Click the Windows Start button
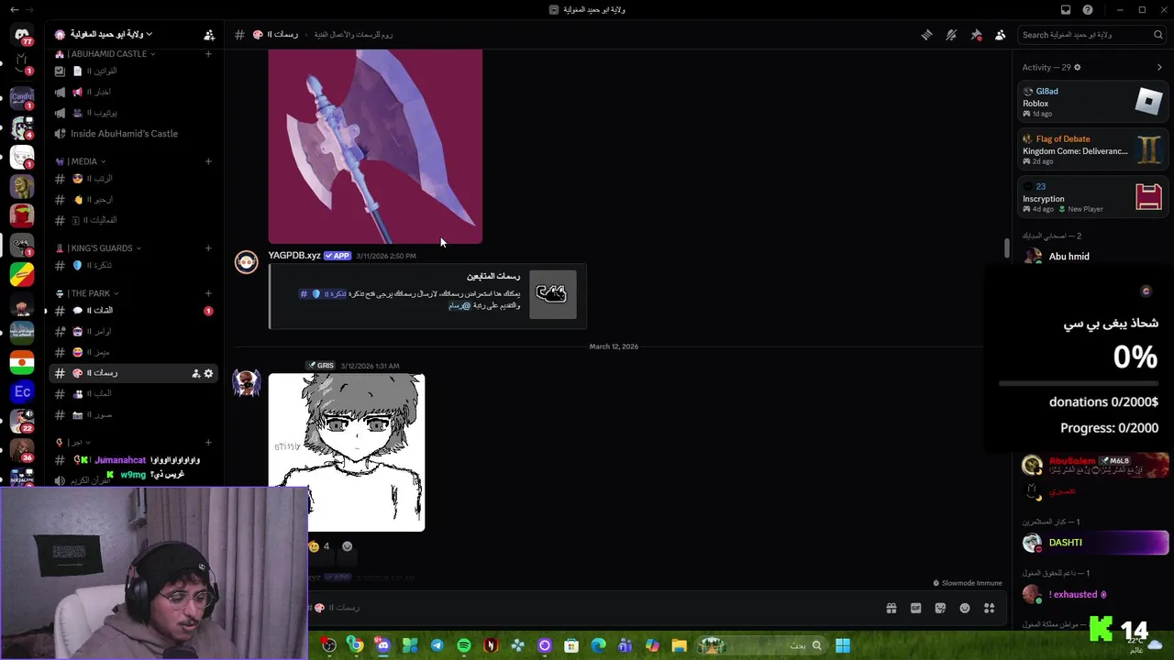Image resolution: width=1174 pixels, height=660 pixels. pyautogui.click(x=843, y=645)
